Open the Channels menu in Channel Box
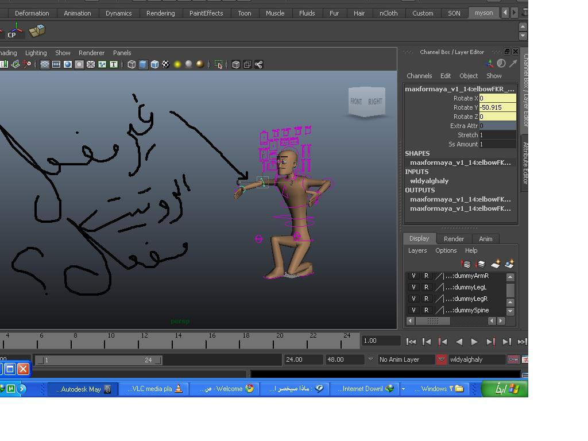 coord(419,76)
